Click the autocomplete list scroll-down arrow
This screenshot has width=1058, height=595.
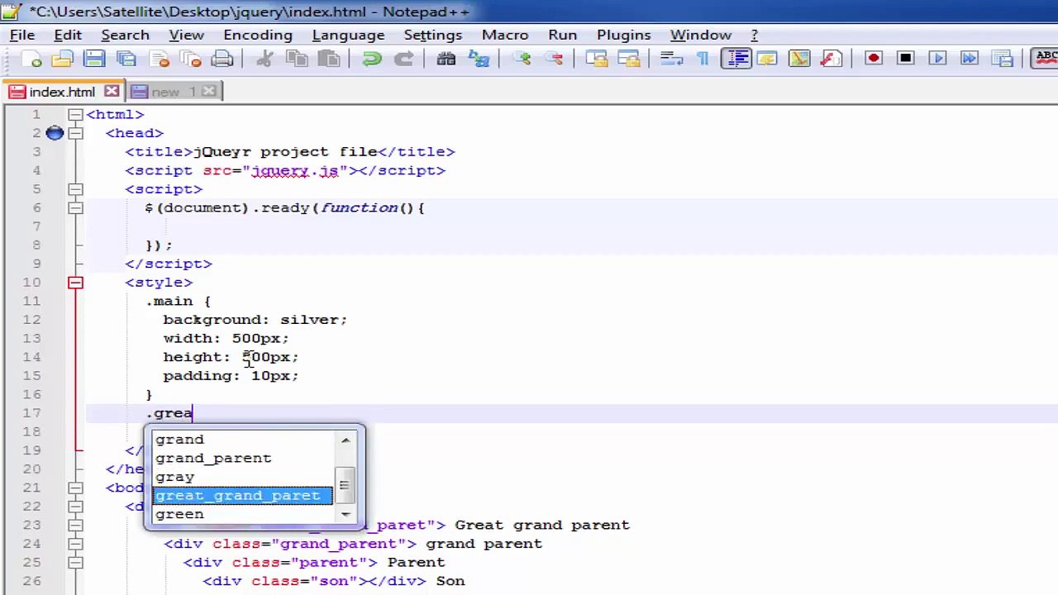click(346, 514)
